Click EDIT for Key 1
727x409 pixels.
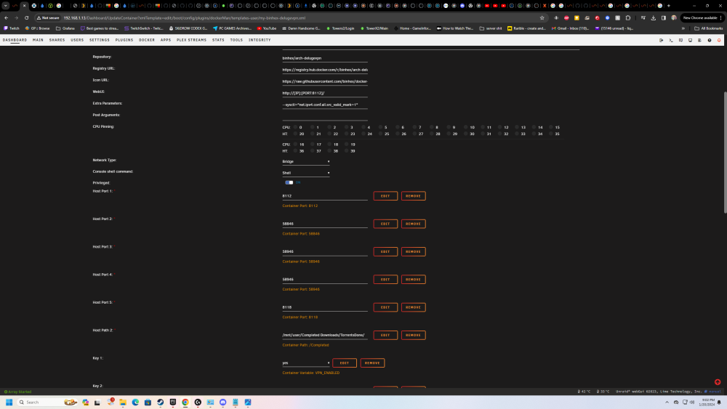point(345,363)
